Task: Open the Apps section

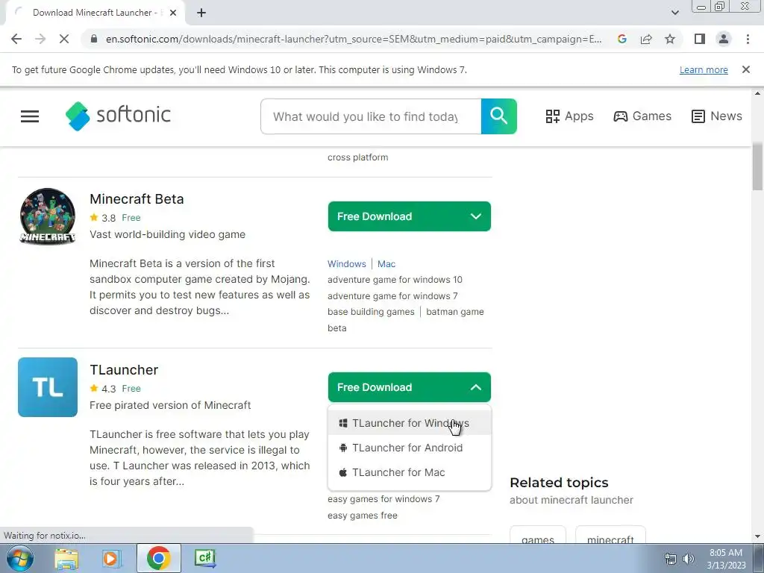Action: click(x=569, y=116)
